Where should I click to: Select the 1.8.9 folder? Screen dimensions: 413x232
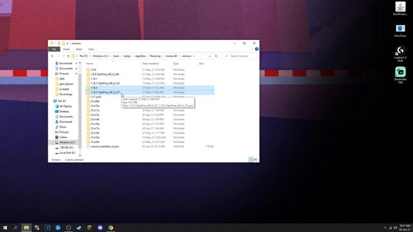tap(93, 70)
